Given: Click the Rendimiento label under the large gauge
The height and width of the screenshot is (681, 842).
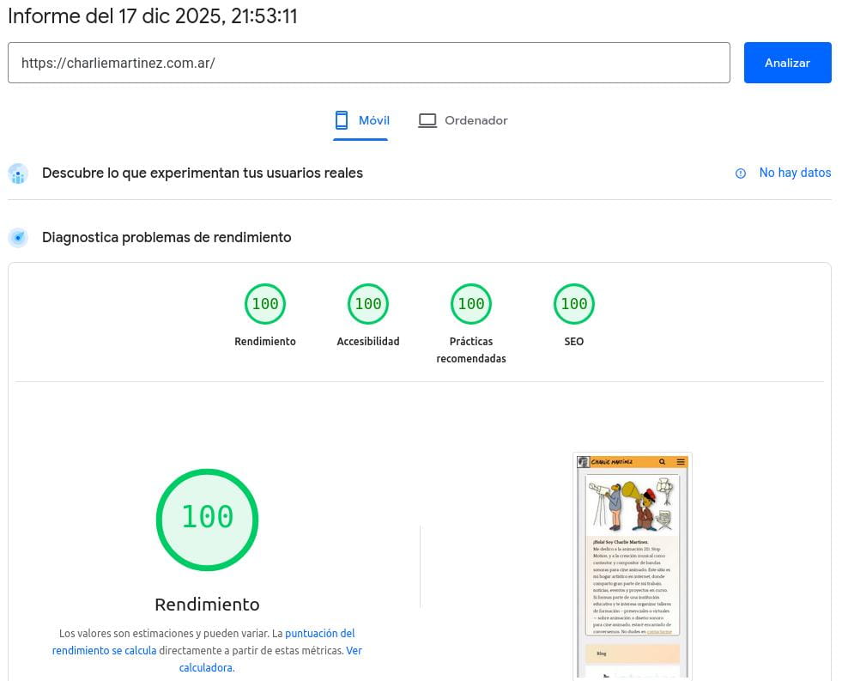Looking at the screenshot, I should [207, 605].
